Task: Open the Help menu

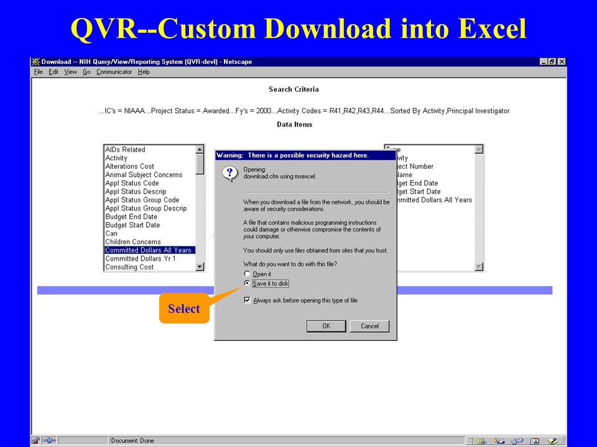Action: point(144,72)
